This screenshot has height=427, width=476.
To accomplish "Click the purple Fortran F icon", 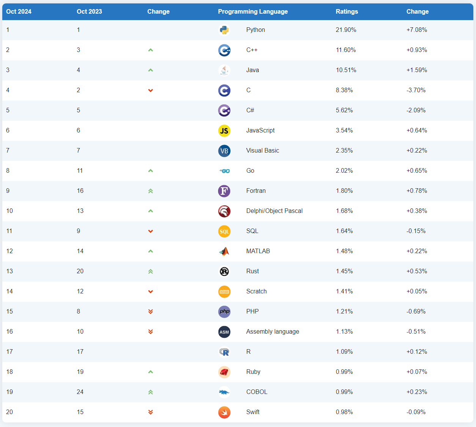I will pos(224,191).
